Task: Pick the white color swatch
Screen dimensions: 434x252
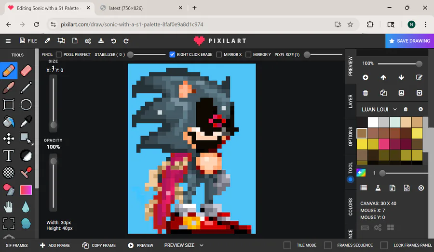Action: (373, 122)
